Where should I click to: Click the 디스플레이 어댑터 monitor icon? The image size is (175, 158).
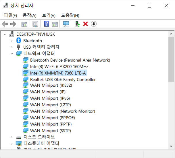(19, 144)
